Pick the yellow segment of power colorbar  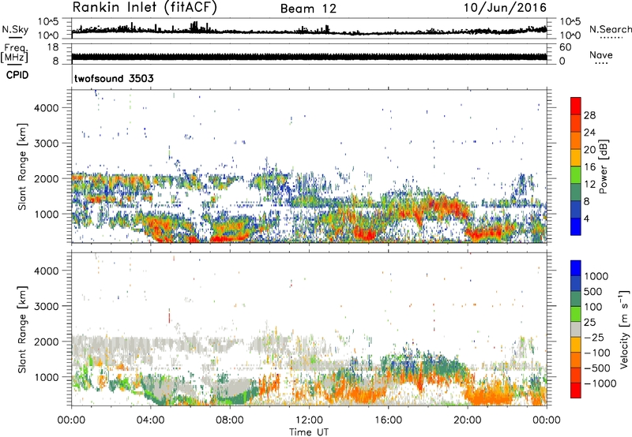(576, 158)
